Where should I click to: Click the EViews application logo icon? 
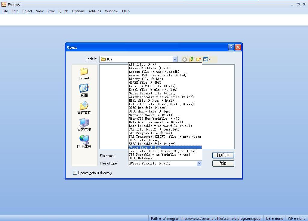(4, 4)
